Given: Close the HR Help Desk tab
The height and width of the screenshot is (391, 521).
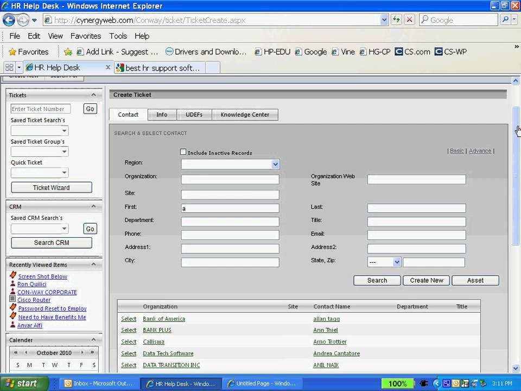Looking at the screenshot, I should point(108,67).
